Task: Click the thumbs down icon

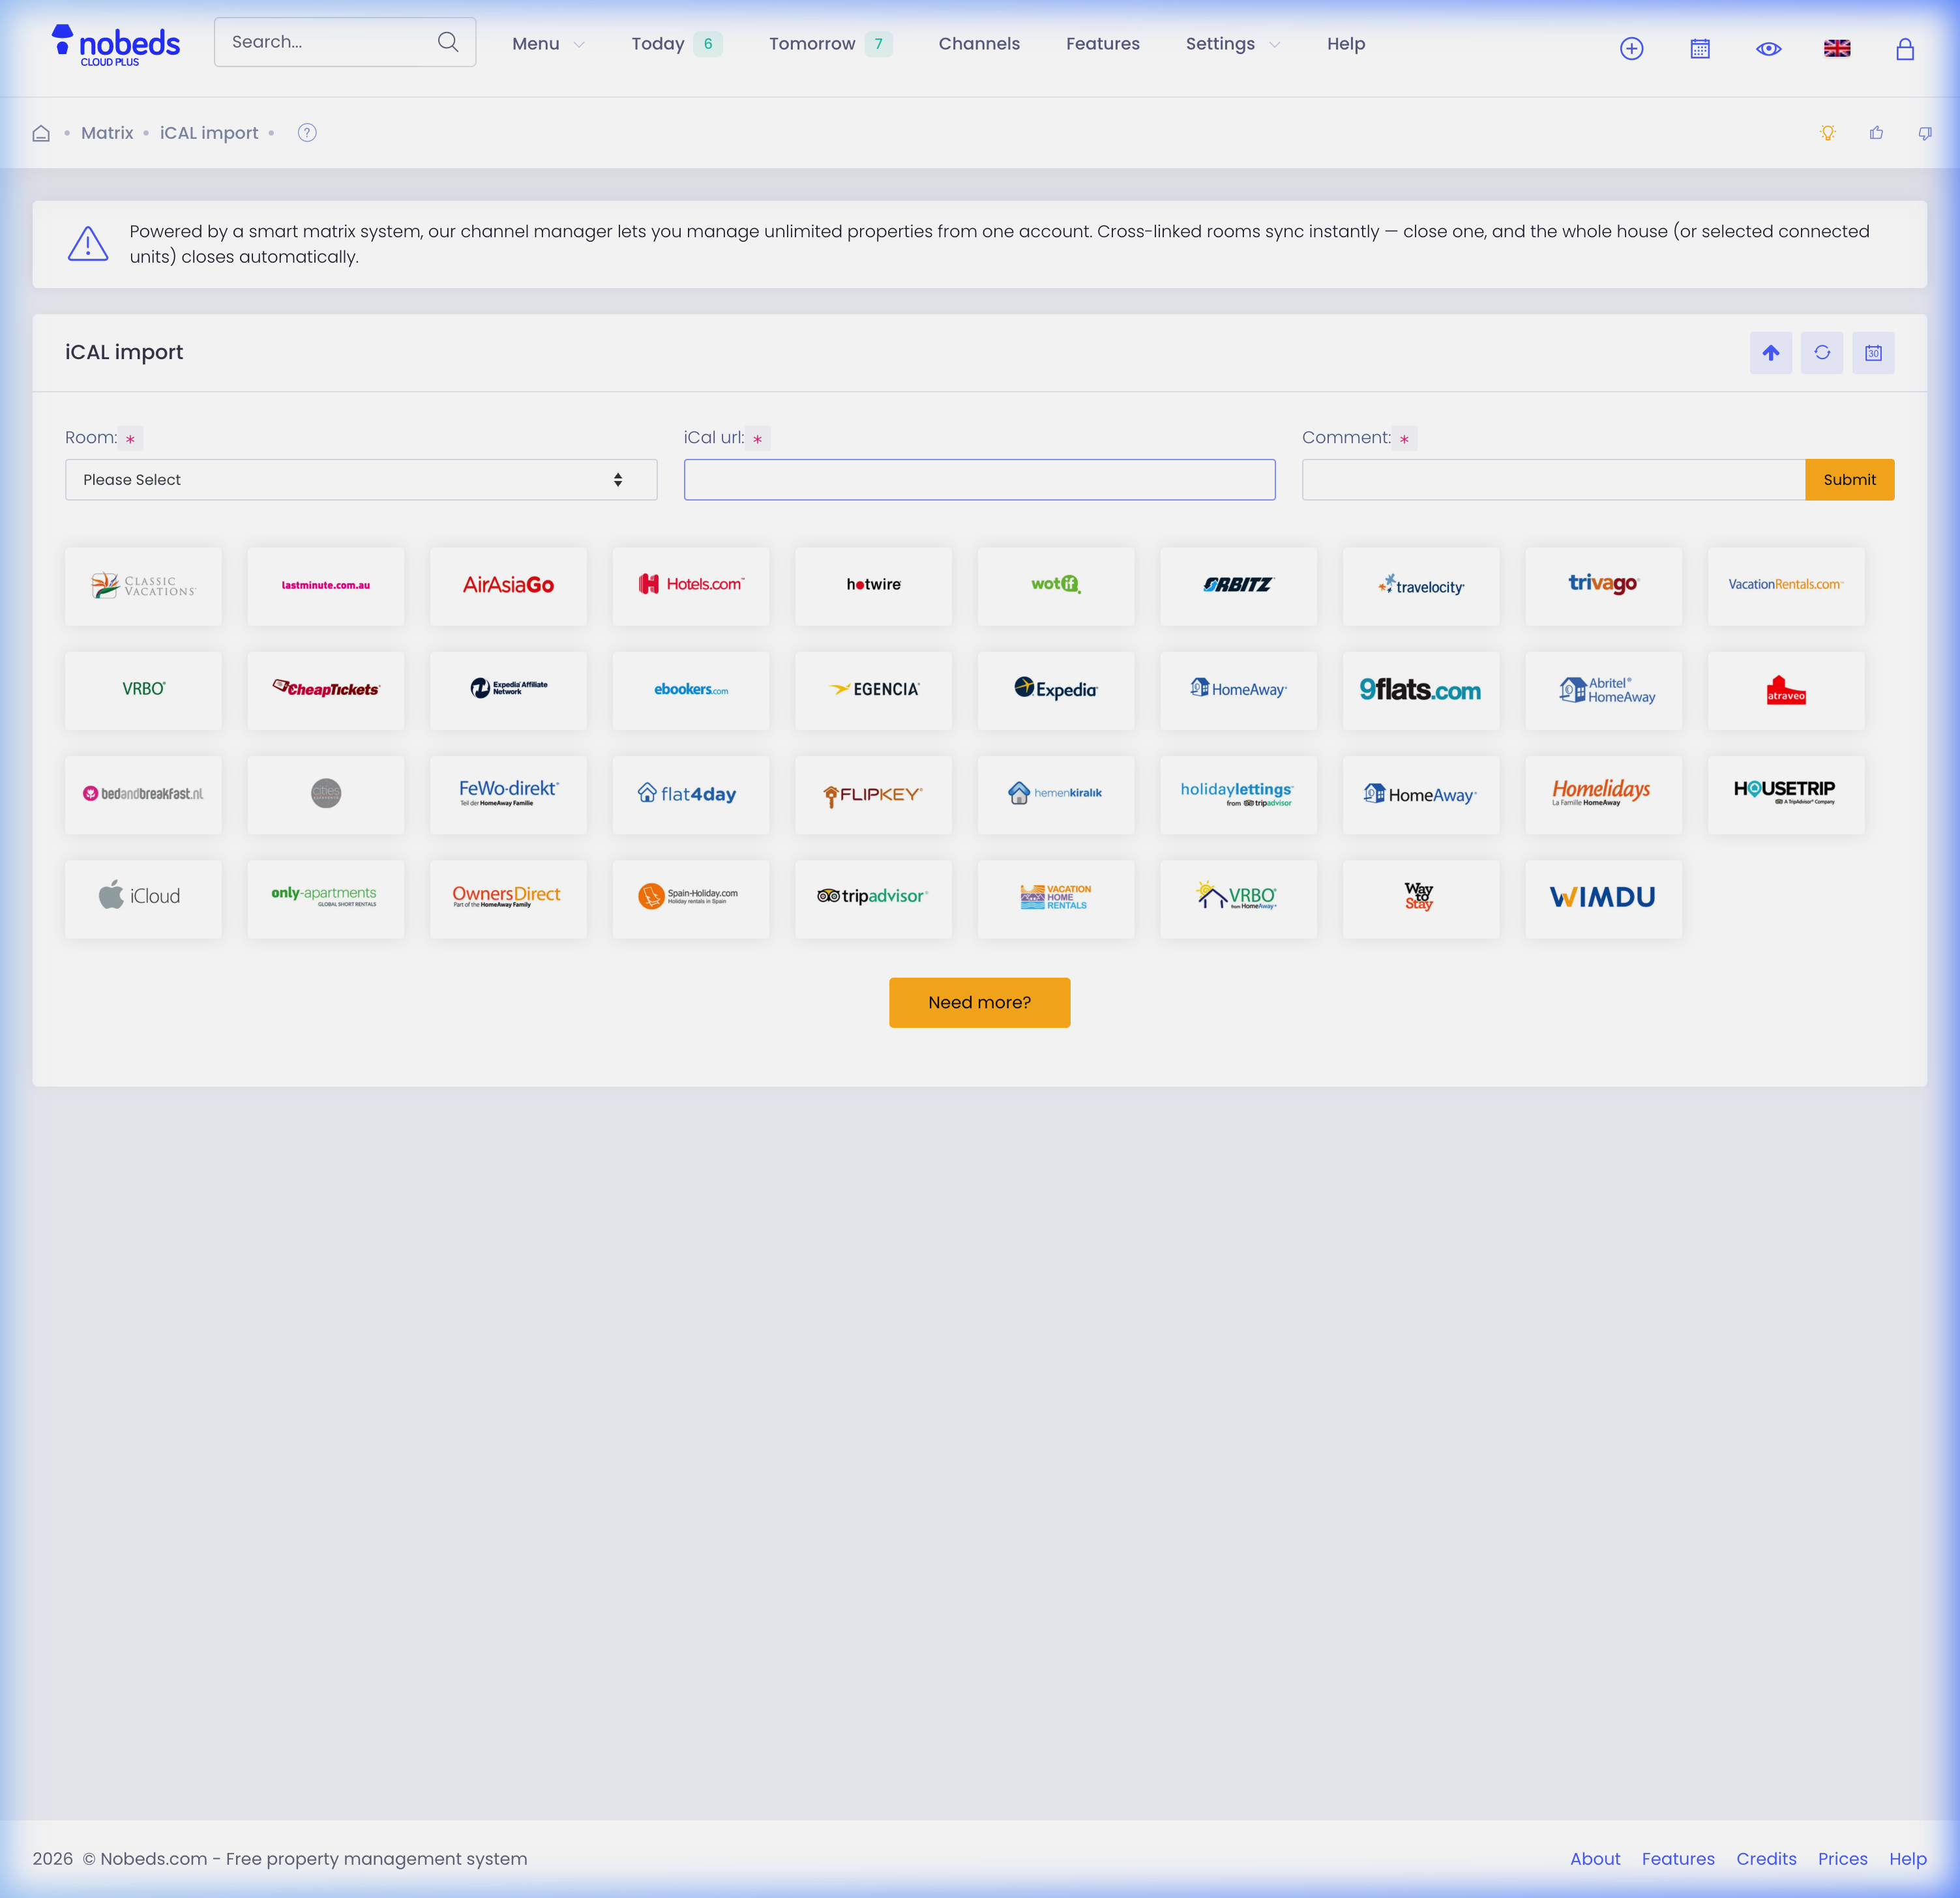Action: (1924, 133)
